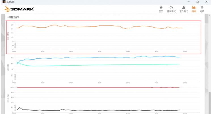
Task: Click the 00:10 marker on temperature chart
Action: click(x=43, y=83)
